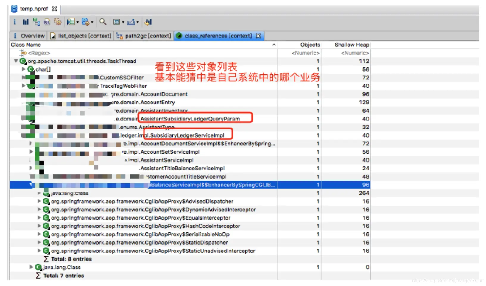Open the Query Browser dropdown arrow
486x286 pixels.
[x=92, y=22]
